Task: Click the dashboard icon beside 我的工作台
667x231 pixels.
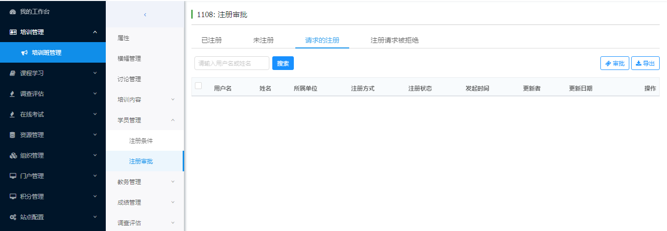Action: (13, 12)
